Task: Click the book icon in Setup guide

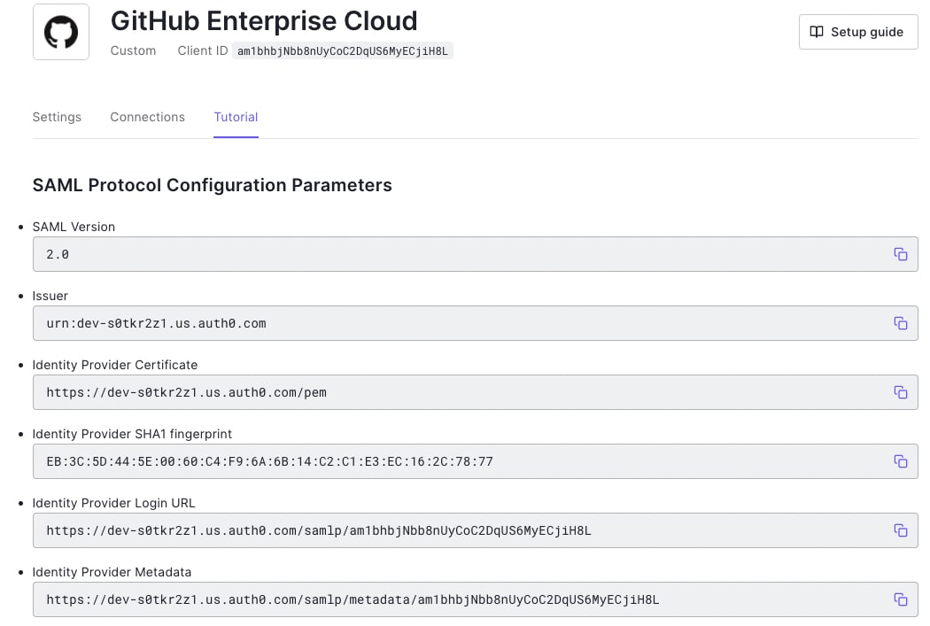Action: click(x=817, y=32)
